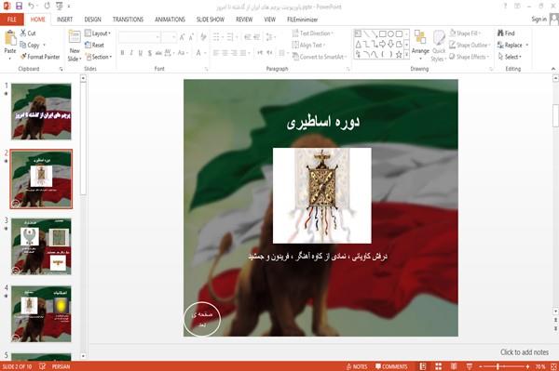
Task: Toggle Italic formatting
Action: [x=131, y=53]
